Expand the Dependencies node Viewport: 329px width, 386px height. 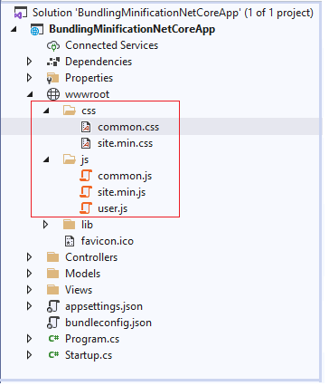coord(29,62)
